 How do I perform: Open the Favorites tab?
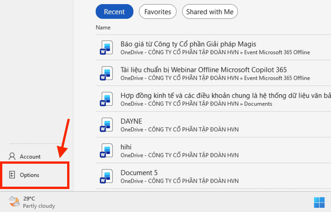pos(158,11)
